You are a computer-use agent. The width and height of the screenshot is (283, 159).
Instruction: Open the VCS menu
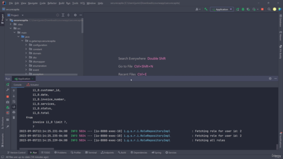[x=82, y=3]
